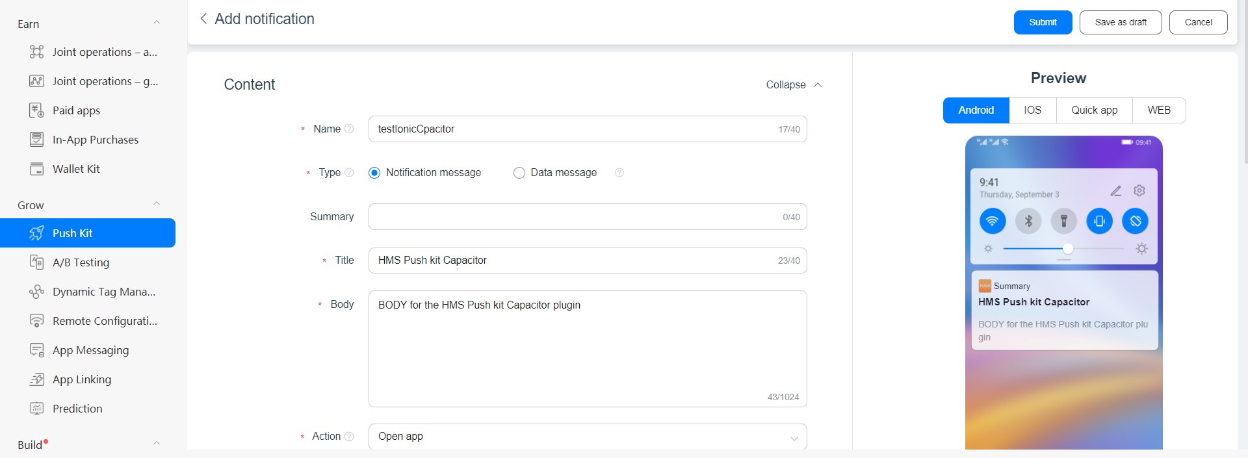Click Save as draft button
This screenshot has width=1248, height=458.
click(1121, 22)
